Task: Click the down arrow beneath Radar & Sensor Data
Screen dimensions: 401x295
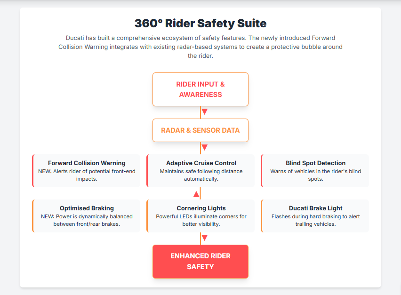Action: pyautogui.click(x=204, y=148)
